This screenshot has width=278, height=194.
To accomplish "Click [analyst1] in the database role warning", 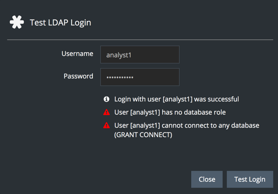I will coord(145,112).
